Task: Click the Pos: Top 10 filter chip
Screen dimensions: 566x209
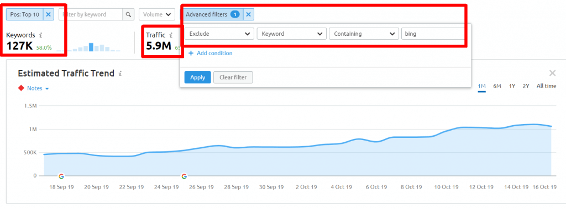Action: click(x=25, y=14)
